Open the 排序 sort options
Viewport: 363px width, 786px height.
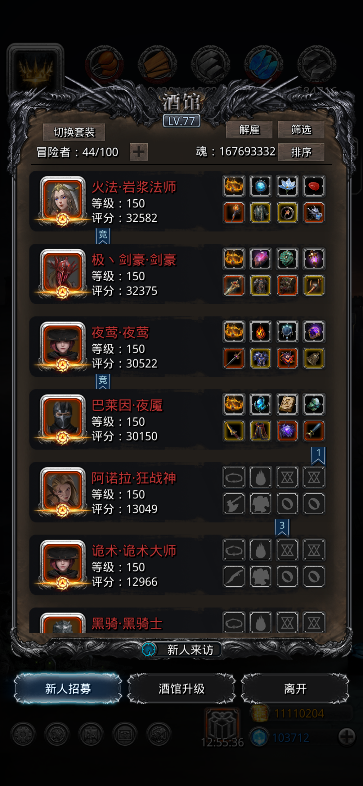tap(301, 152)
